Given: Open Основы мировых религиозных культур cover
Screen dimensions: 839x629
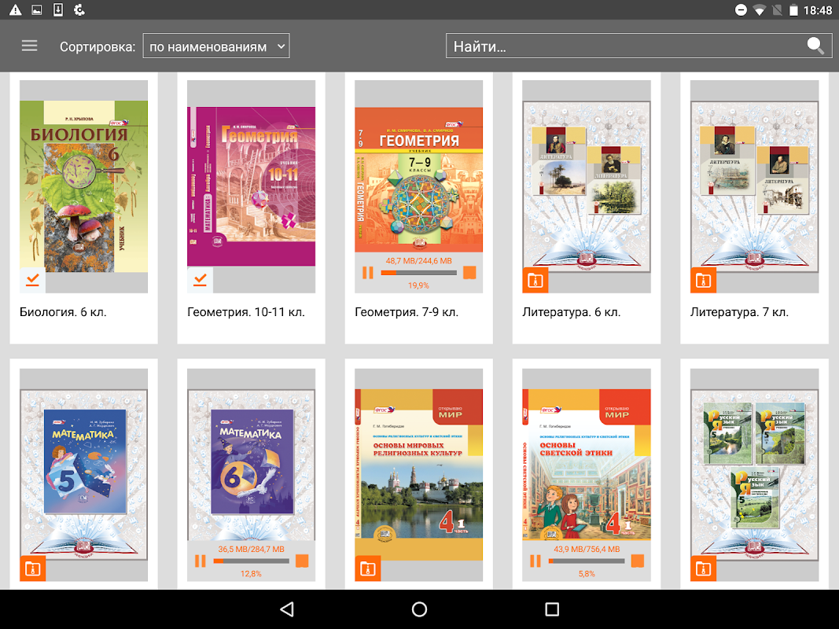Looking at the screenshot, I should click(418, 473).
